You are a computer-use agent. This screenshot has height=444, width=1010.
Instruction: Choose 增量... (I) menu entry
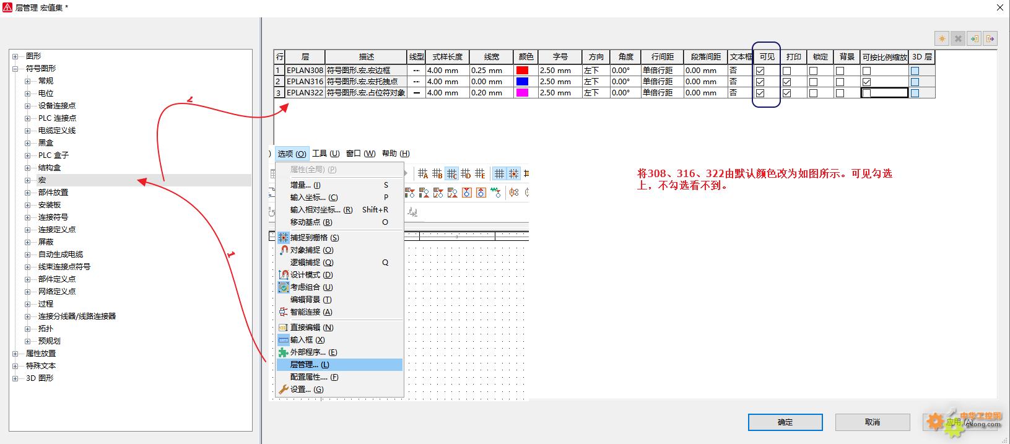[x=339, y=185]
